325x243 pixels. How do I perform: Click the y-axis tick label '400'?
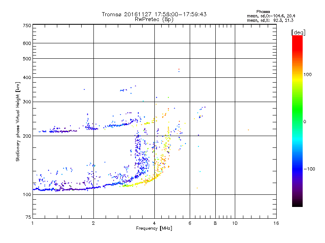coord(27,78)
